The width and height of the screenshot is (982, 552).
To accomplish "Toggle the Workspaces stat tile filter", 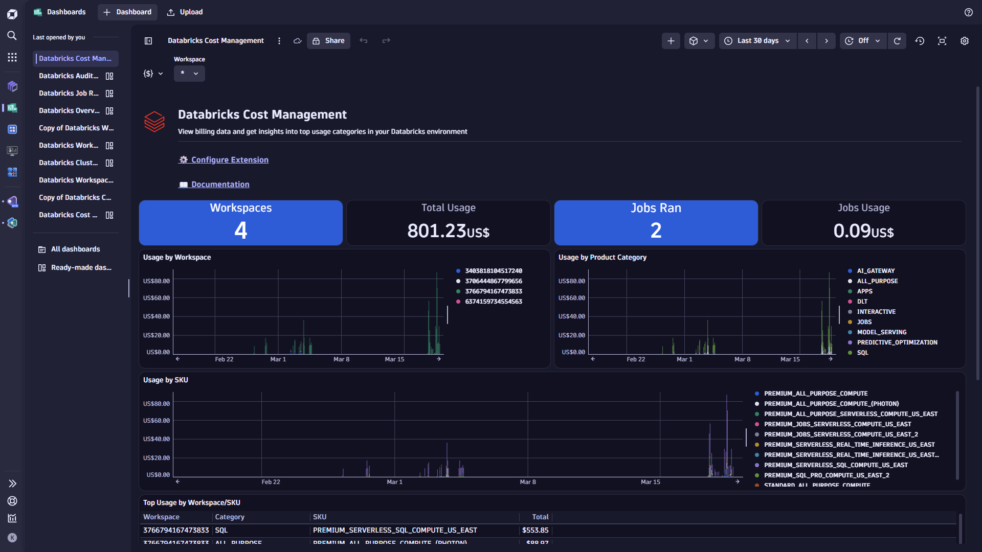I will (240, 222).
